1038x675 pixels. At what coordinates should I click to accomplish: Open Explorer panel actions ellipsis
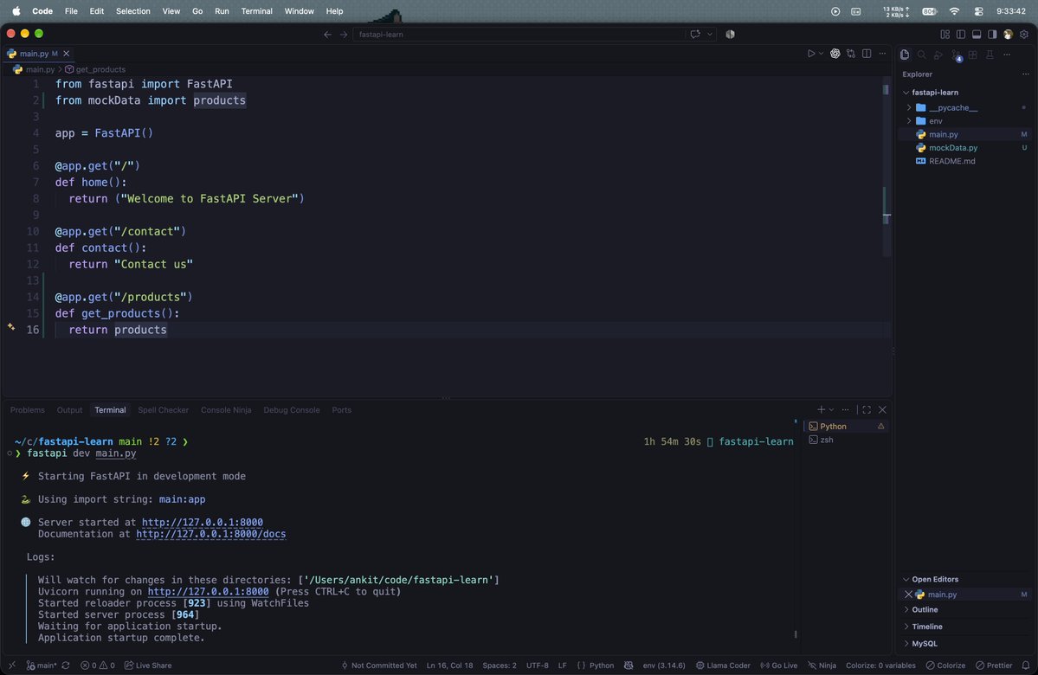(x=1025, y=74)
